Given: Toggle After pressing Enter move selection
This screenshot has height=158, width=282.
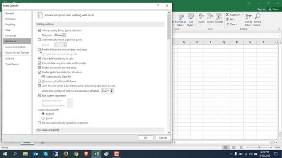Looking at the screenshot, I should click(x=39, y=30).
